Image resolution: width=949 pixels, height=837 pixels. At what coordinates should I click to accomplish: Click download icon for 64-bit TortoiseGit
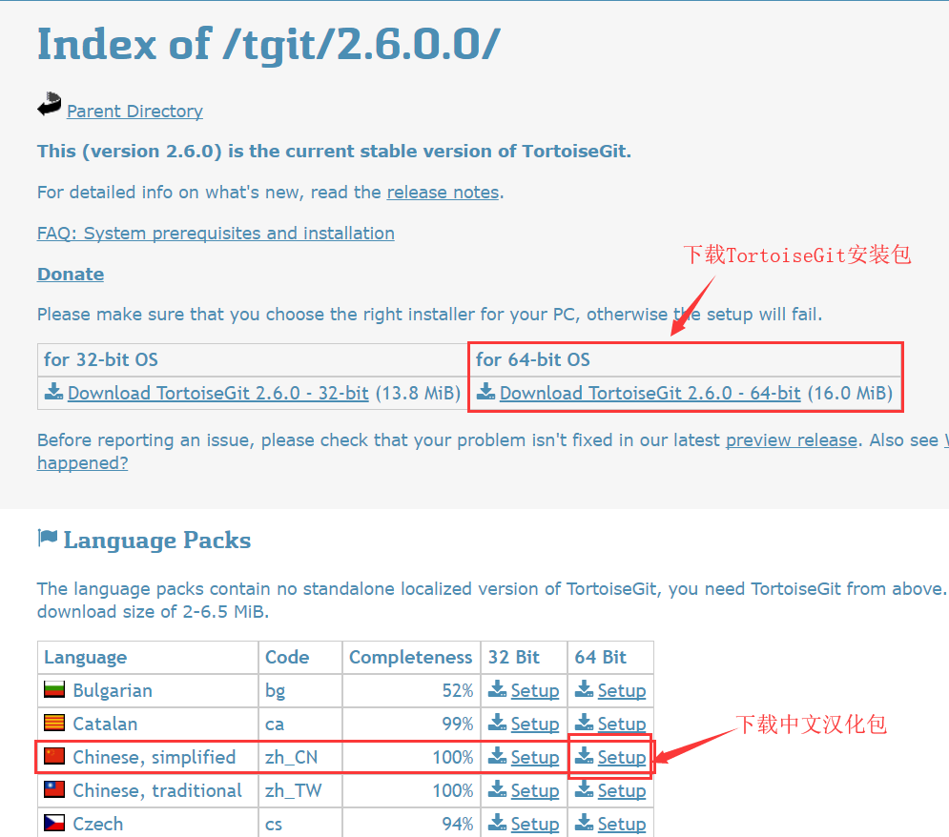(485, 391)
